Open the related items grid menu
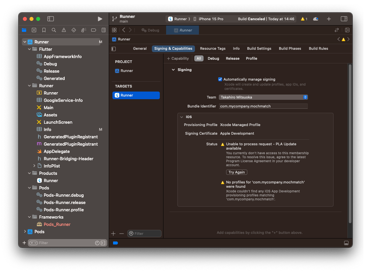371x272 pixels. [114, 30]
